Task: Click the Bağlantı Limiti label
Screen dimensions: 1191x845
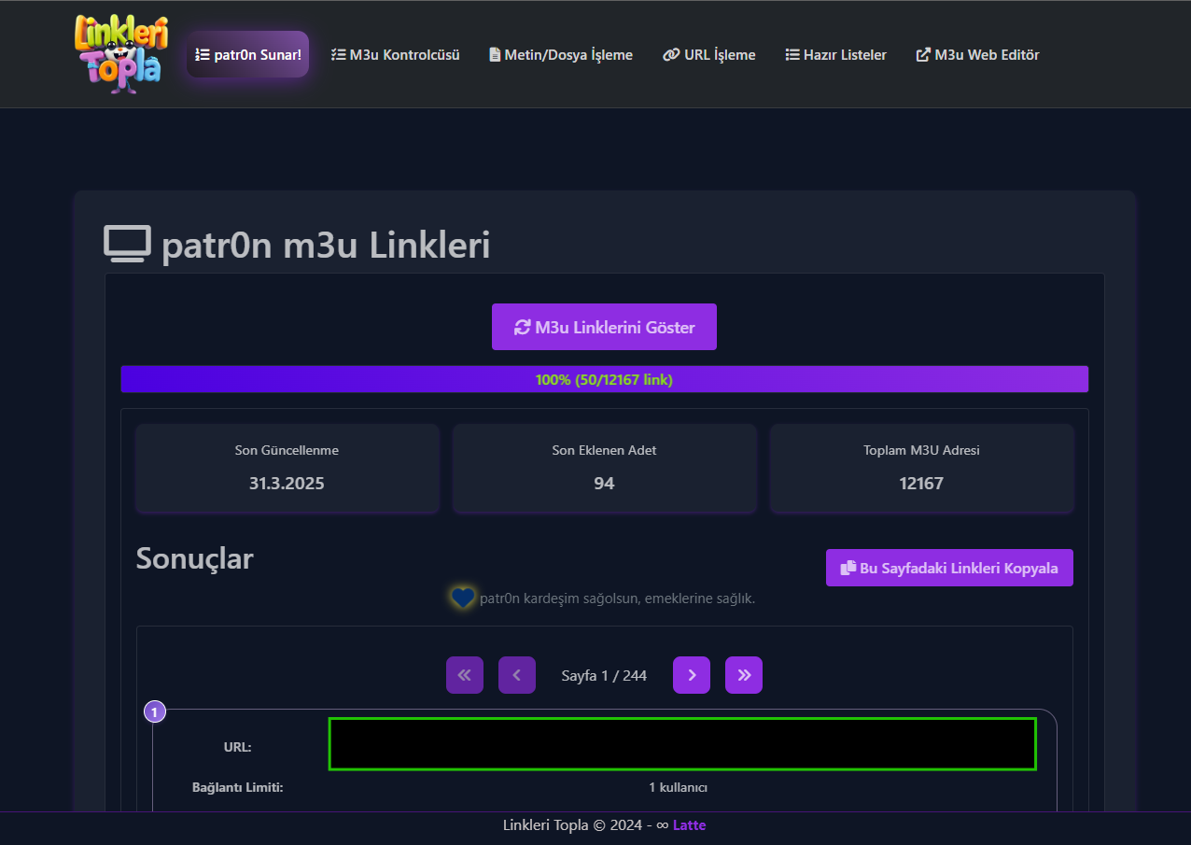Action: [x=237, y=787]
